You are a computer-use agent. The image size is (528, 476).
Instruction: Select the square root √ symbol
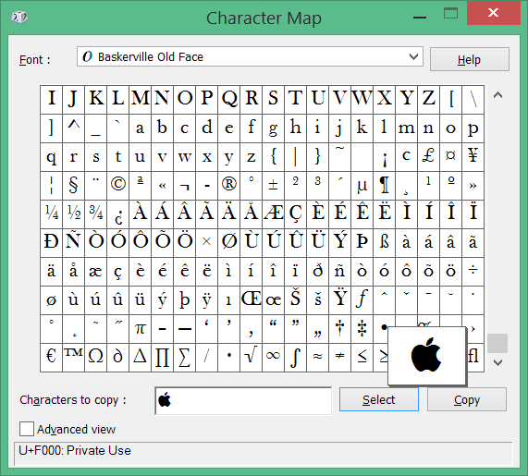pos(252,357)
